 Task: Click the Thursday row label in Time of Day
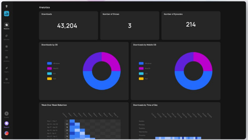click(142, 135)
